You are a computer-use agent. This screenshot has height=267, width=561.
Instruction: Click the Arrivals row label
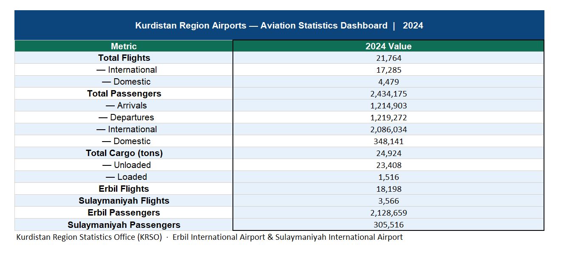coord(126,105)
